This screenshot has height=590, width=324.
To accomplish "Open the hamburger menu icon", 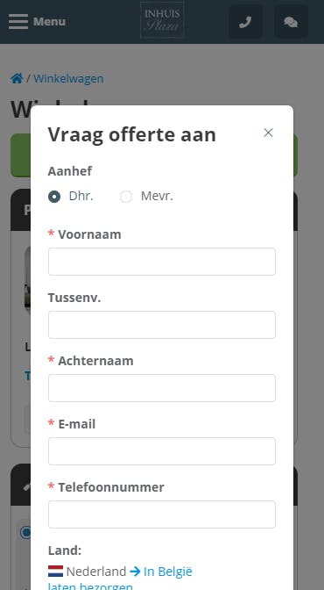I will (18, 21).
